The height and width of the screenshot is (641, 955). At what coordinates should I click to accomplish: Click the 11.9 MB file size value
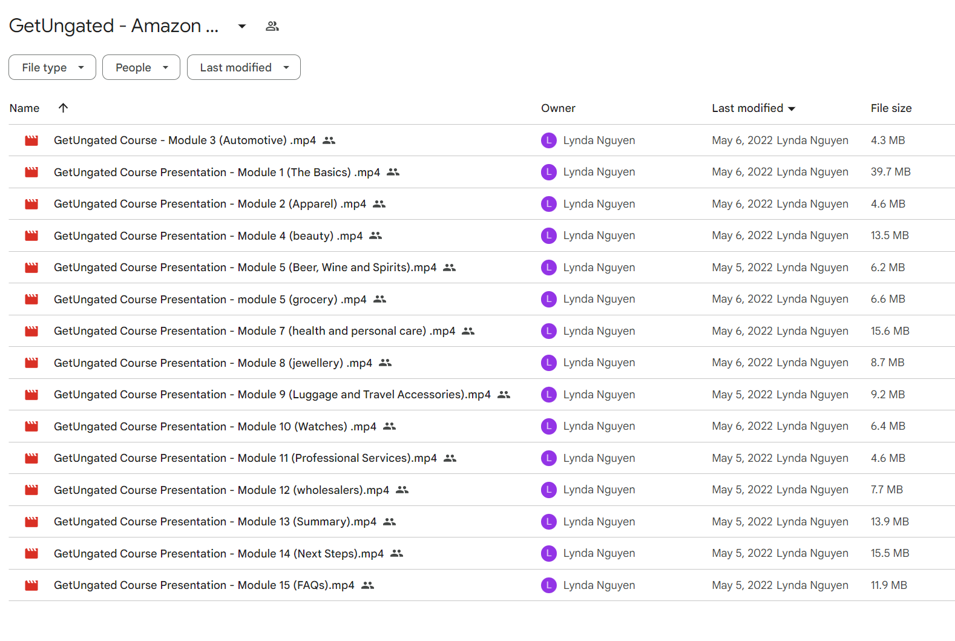tap(888, 585)
